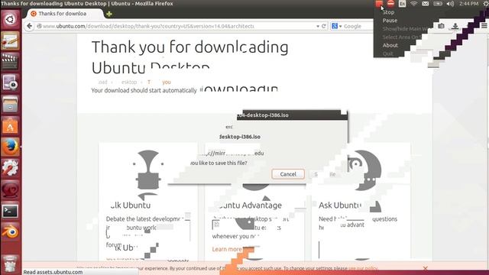Open the Ubuntu Advantage heading link

pos(250,205)
